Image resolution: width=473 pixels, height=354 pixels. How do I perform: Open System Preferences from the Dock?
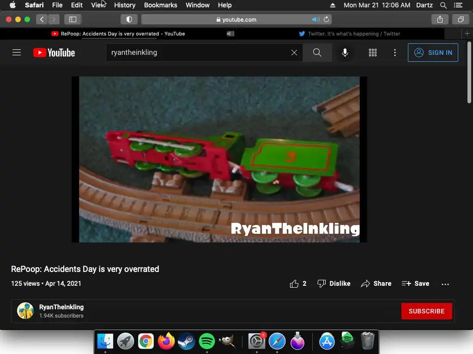pos(257,341)
